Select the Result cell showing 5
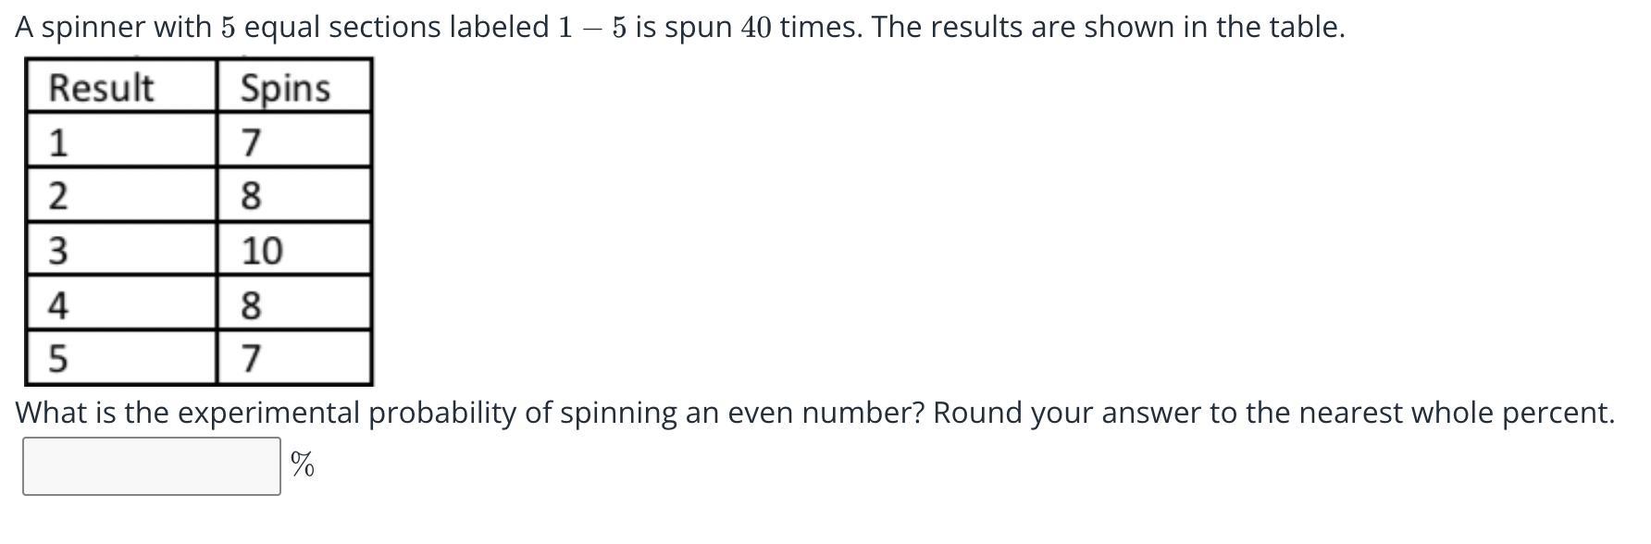 pos(121,357)
